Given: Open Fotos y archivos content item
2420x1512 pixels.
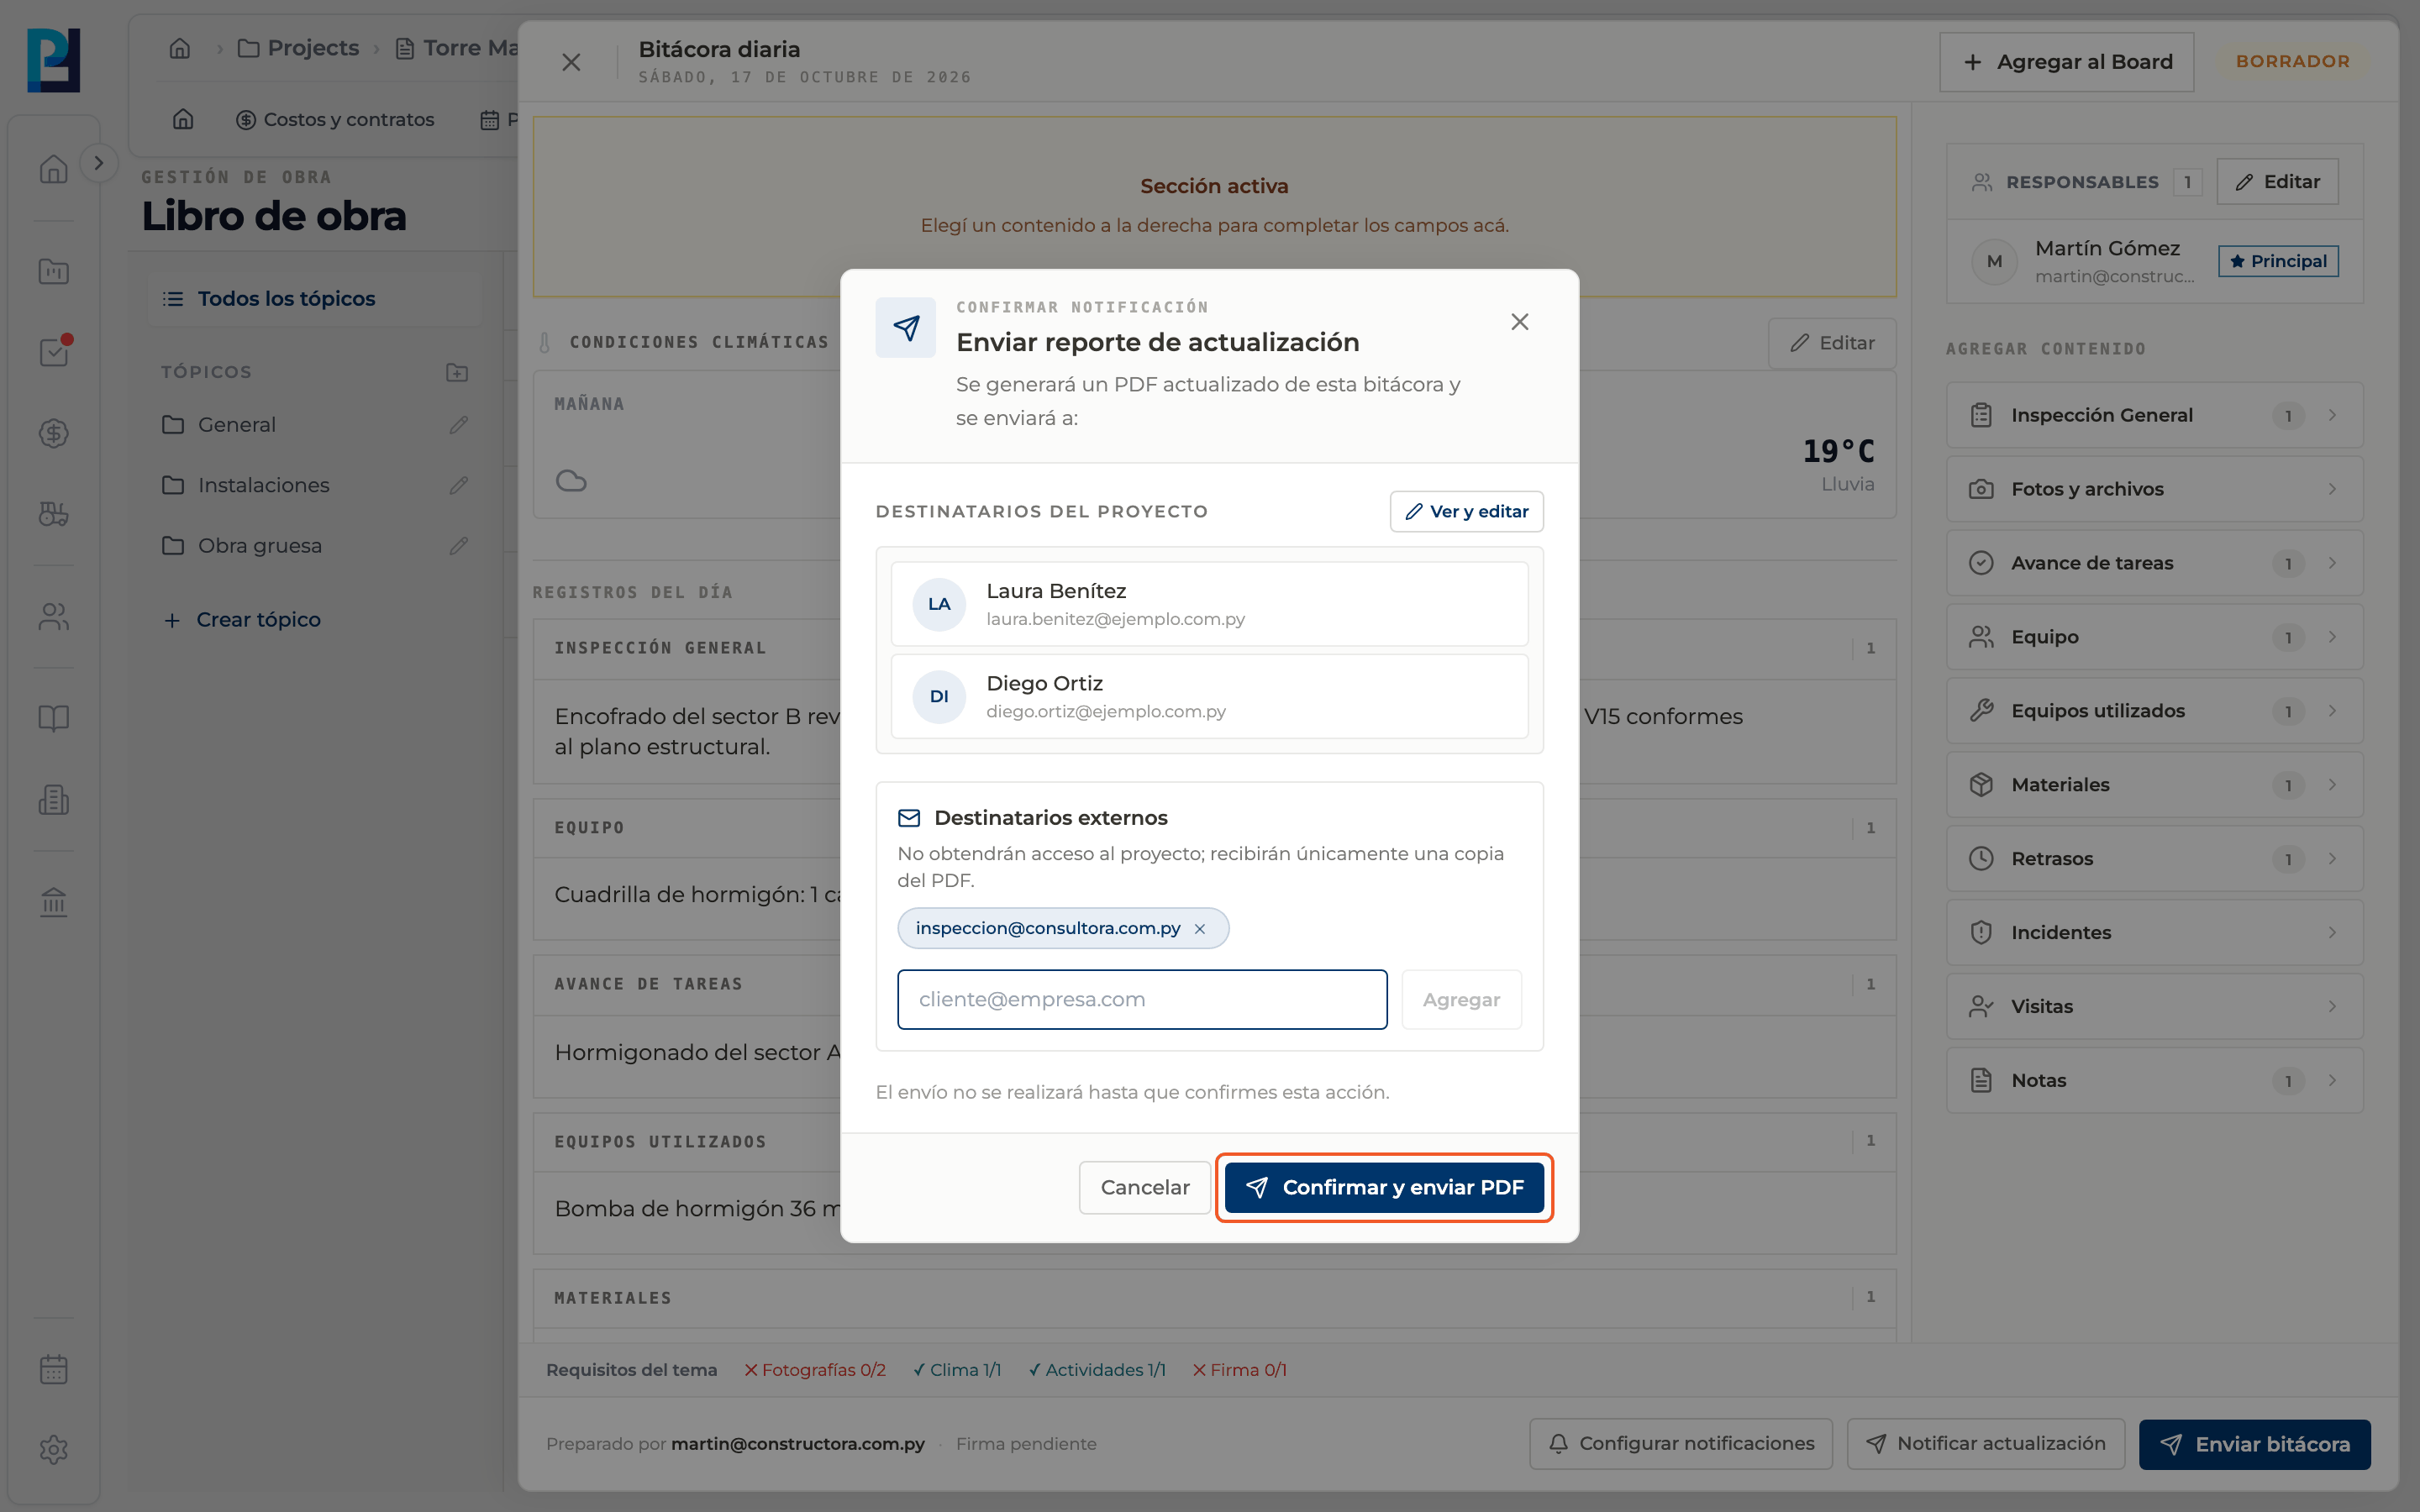Looking at the screenshot, I should 2154,489.
